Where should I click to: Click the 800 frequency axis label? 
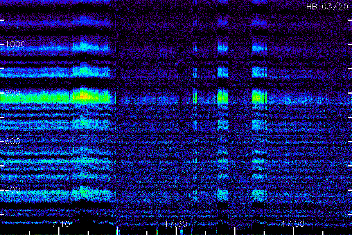tap(13, 93)
